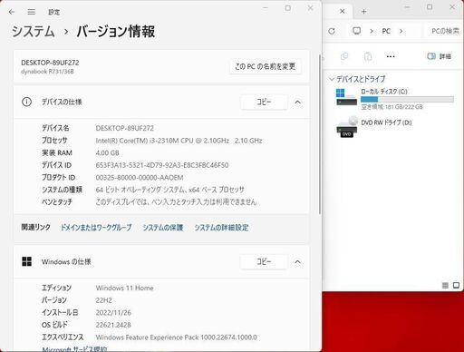Screen dimensions: 464x352
Task: Click the Settings window vertical scrollbar
Action: (320, 134)
